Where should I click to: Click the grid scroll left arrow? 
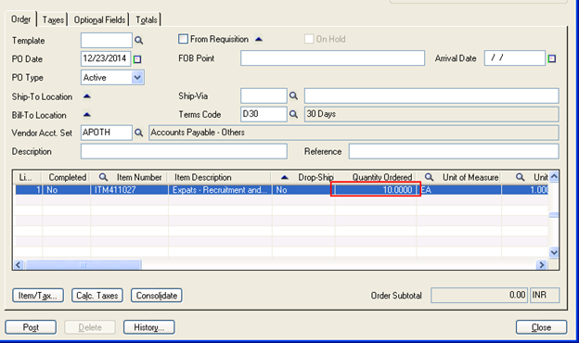pyautogui.click(x=19, y=265)
